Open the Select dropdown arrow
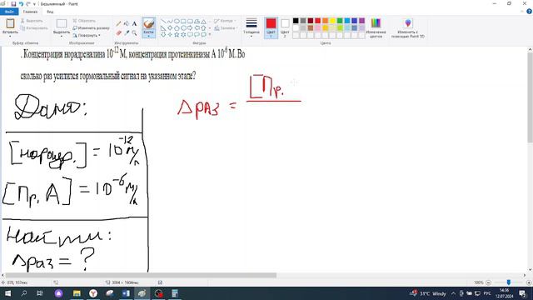Screen dimensions: 533x300 coord(62,36)
